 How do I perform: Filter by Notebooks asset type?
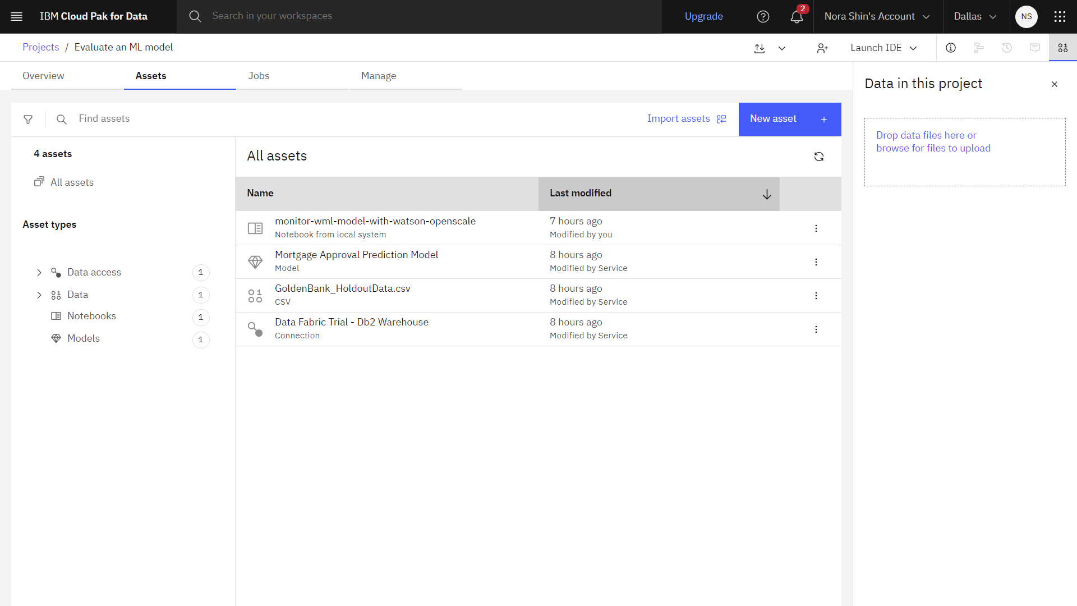point(91,316)
